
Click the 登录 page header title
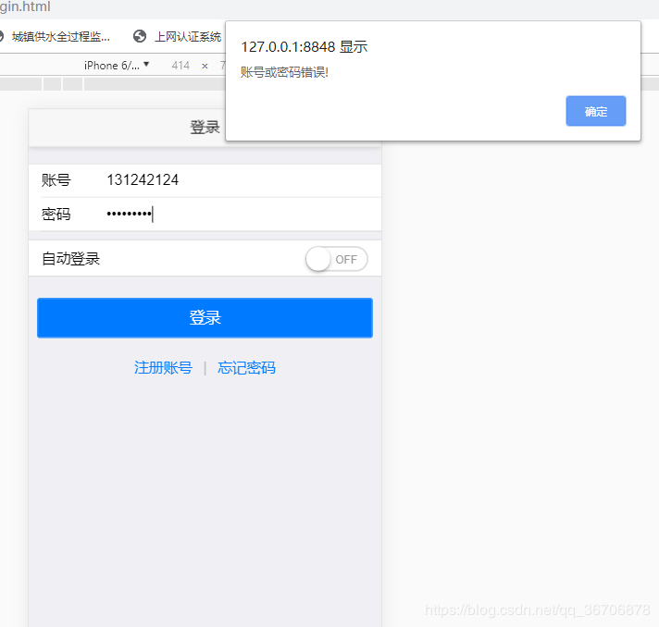point(205,128)
